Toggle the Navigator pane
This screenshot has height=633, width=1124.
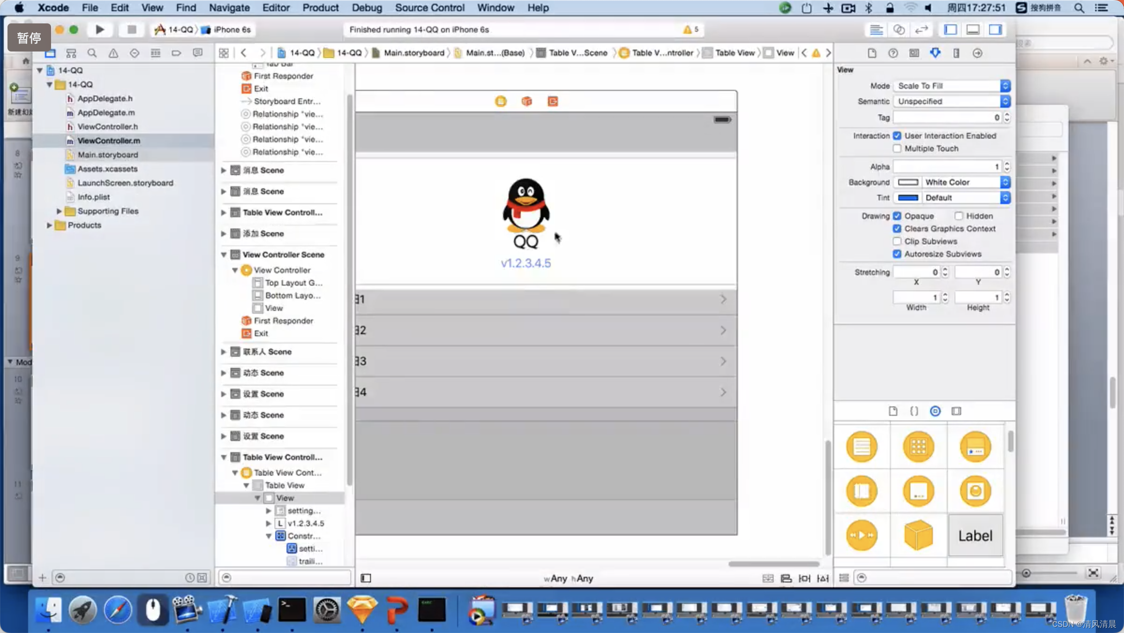coord(950,29)
